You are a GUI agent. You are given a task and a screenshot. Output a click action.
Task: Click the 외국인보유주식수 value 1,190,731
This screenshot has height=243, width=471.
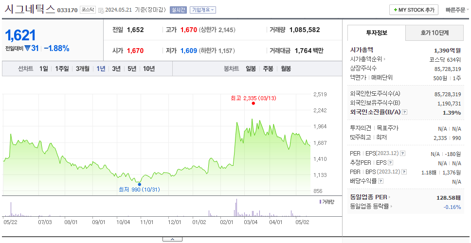click(x=449, y=104)
